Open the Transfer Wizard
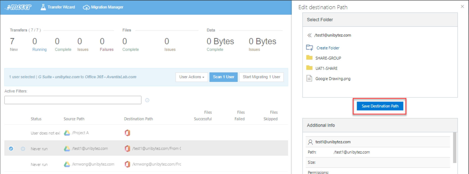The width and height of the screenshot is (469, 174). [58, 7]
